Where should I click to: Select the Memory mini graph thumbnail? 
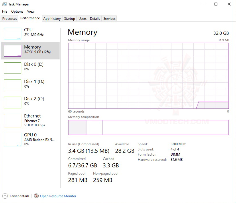pyautogui.click(x=13, y=51)
